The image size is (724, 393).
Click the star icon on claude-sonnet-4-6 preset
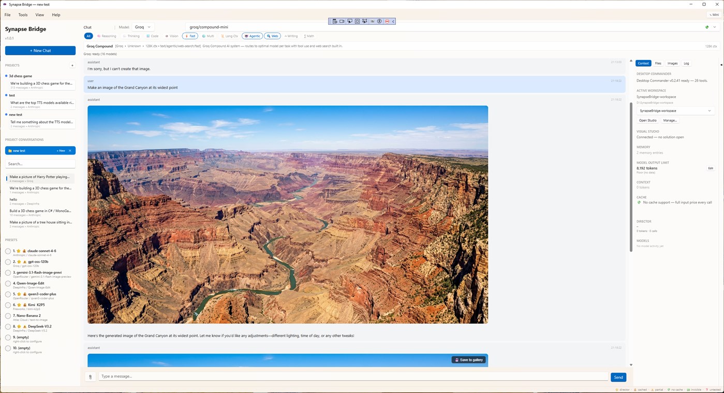click(19, 251)
